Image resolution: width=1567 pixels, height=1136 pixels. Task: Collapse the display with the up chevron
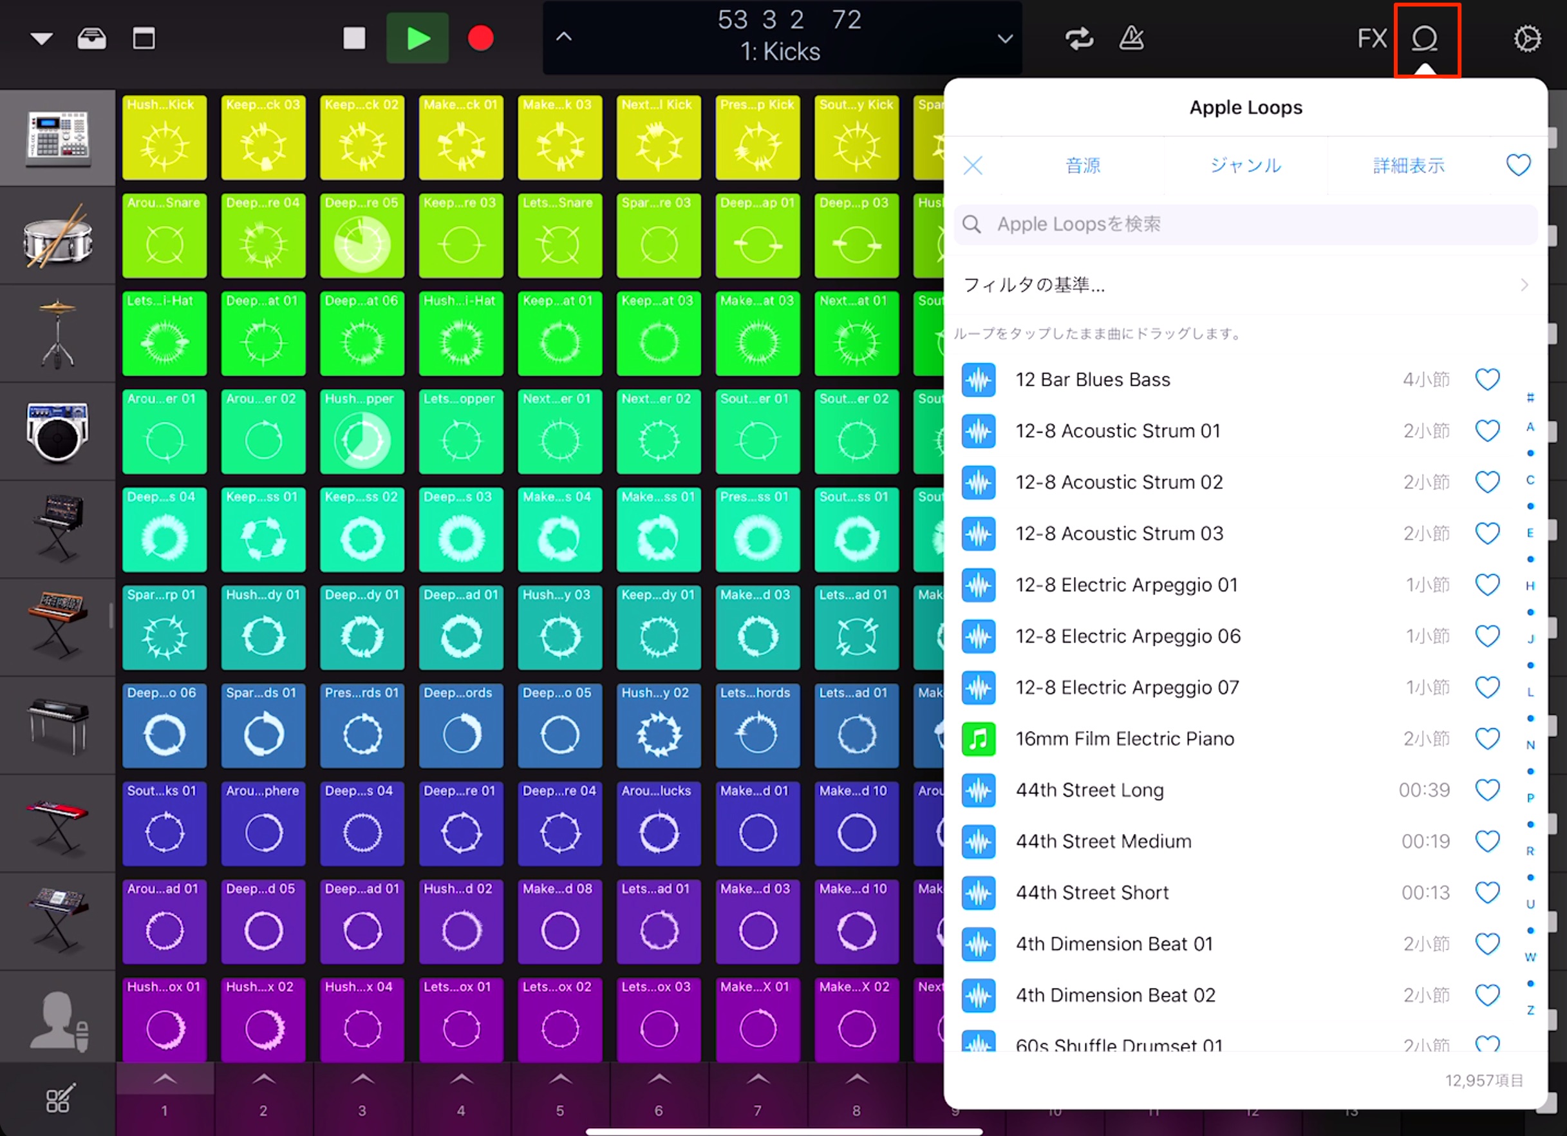564,37
